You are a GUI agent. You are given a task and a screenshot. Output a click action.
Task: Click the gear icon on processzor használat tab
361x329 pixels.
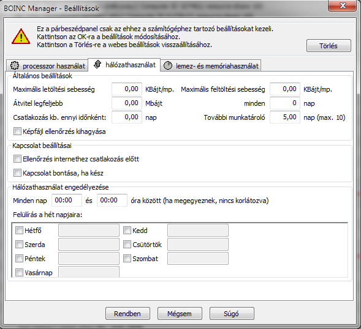tap(15, 66)
